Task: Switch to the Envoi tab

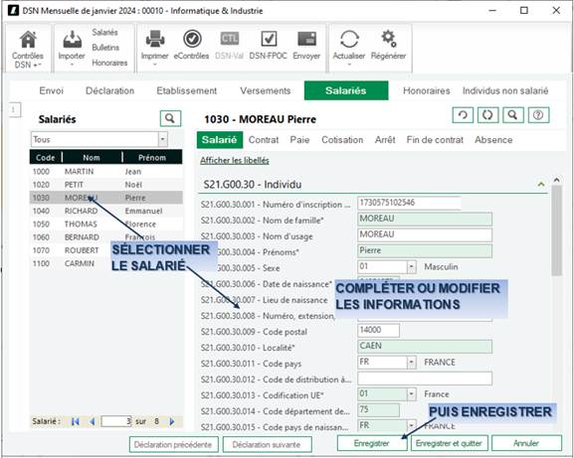Action: tap(52, 90)
